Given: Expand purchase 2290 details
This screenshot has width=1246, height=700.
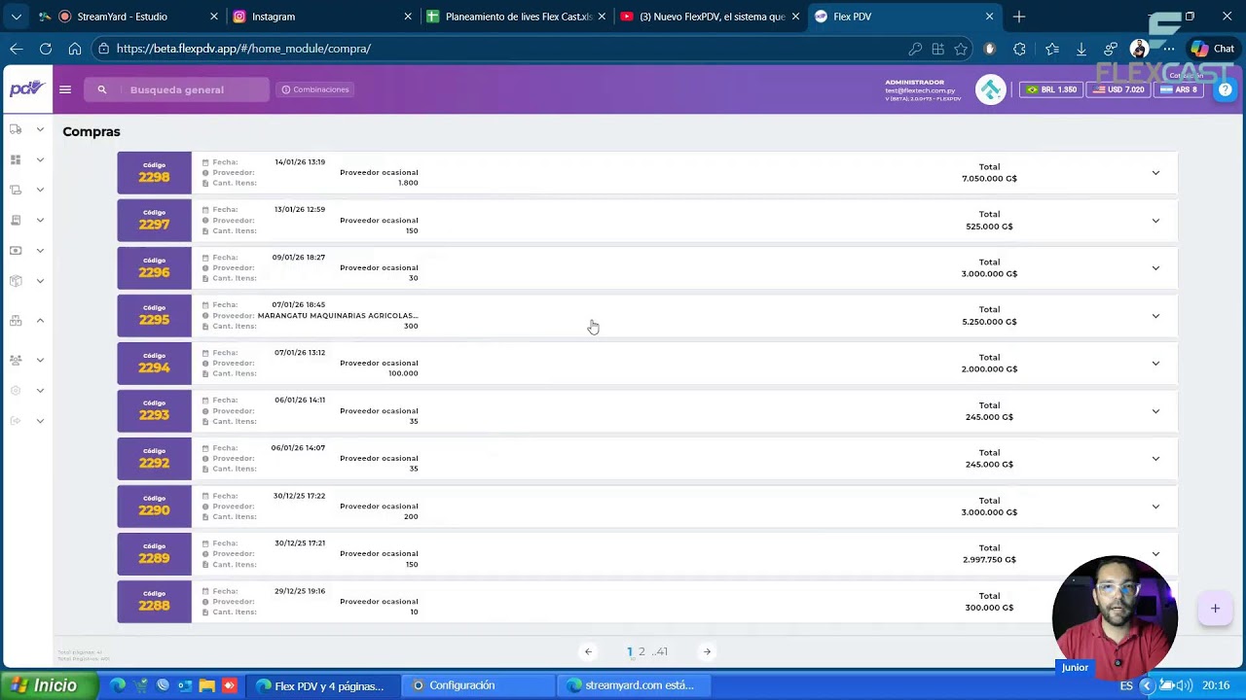Looking at the screenshot, I should pos(1155,507).
